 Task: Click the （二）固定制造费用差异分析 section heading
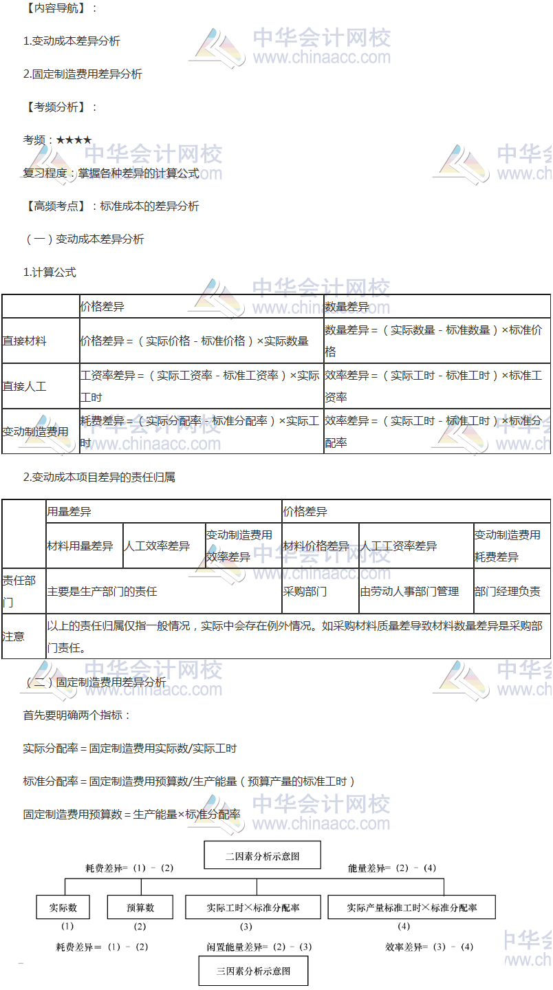95,682
